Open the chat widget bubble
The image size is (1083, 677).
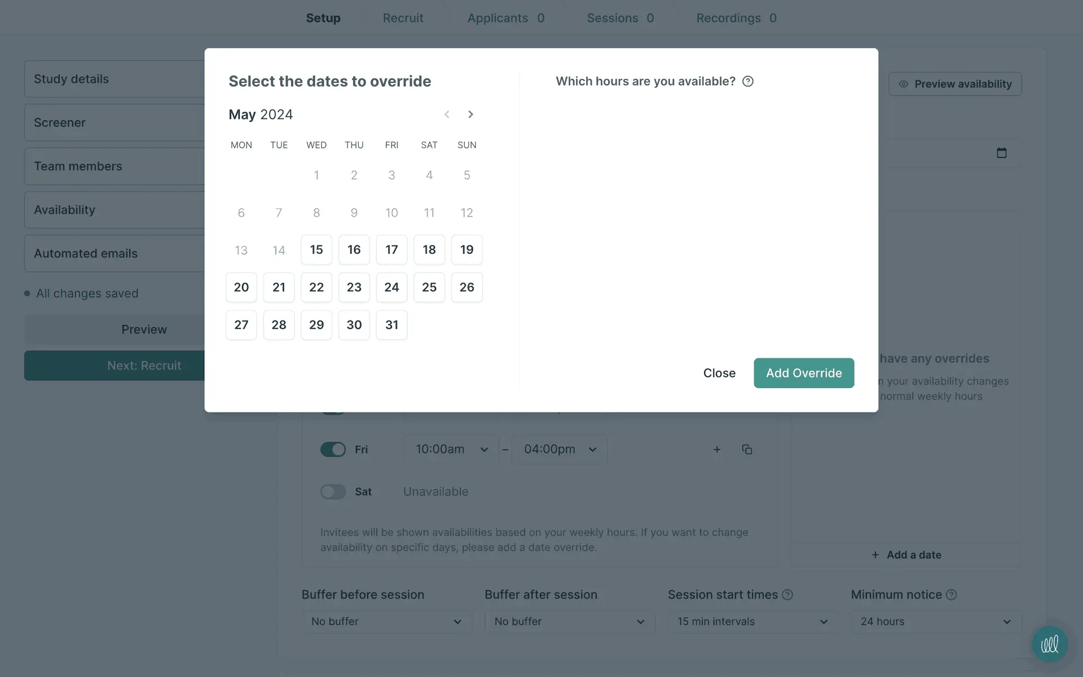coord(1049,644)
